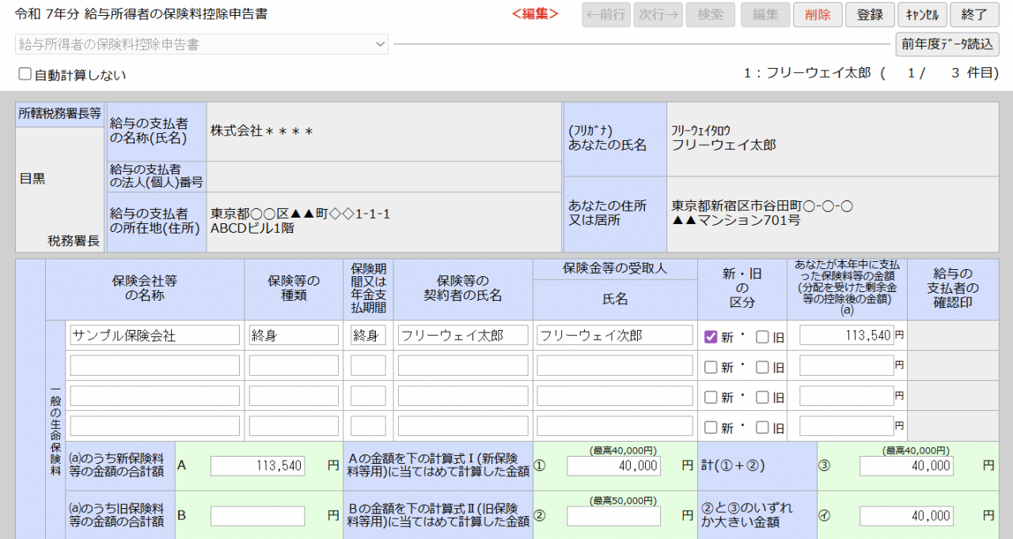The image size is (1013, 539).
Task: Click the 削除 (Delete) button
Action: 817,14
